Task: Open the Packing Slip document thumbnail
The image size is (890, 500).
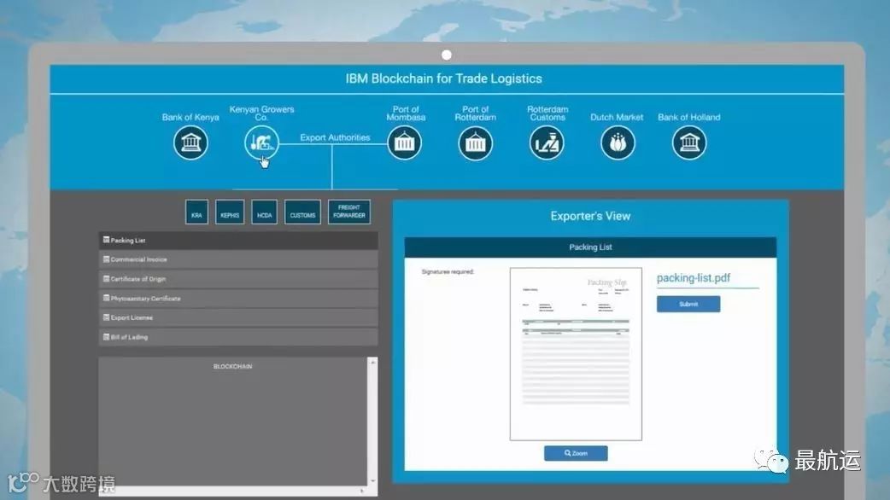Action: 576,354
